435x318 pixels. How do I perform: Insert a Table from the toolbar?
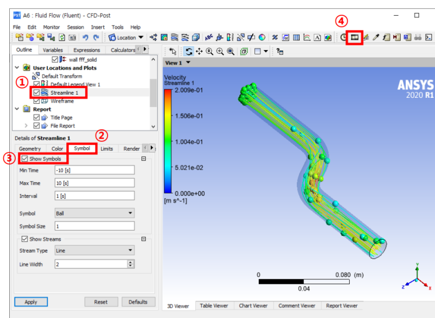pos(296,37)
